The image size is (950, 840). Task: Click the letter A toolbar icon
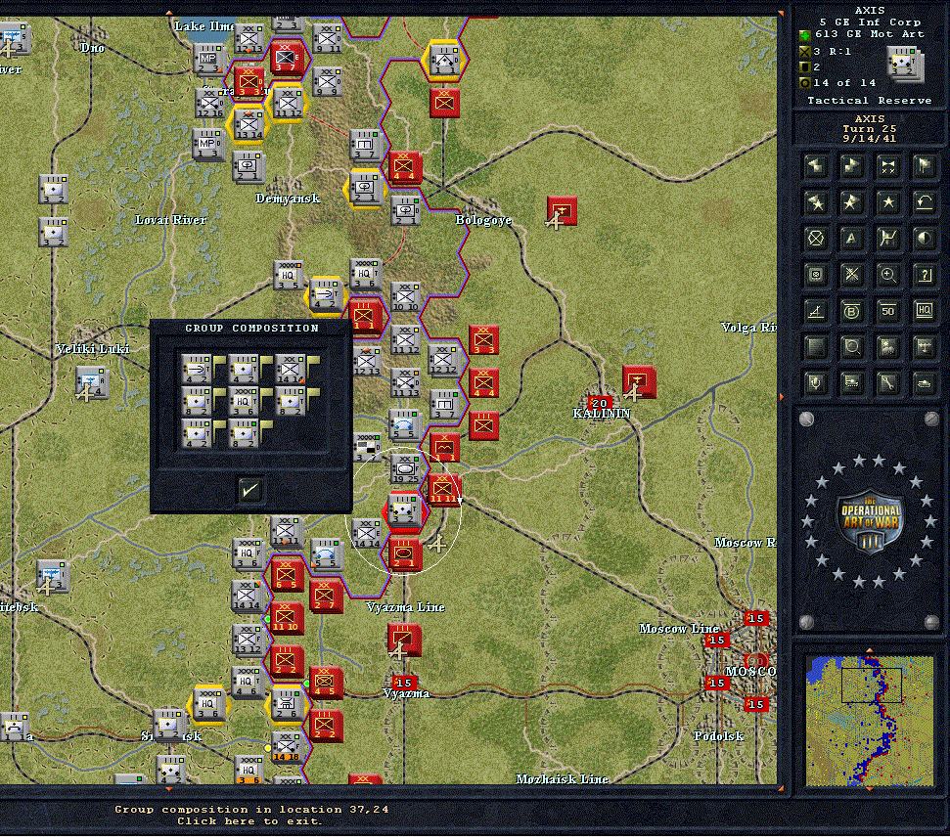click(x=852, y=239)
